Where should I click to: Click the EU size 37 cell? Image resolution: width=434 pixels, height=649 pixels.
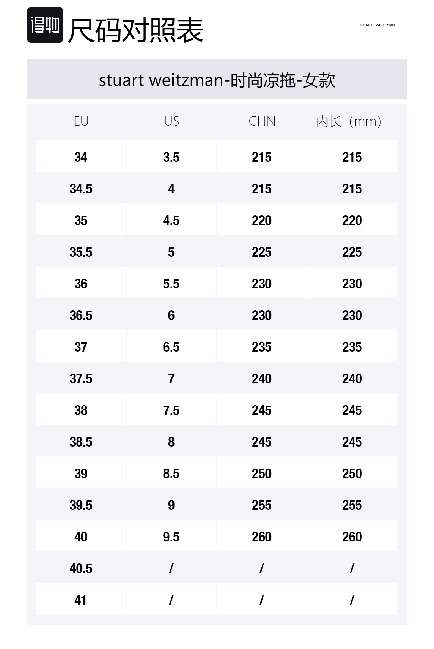[81, 347]
